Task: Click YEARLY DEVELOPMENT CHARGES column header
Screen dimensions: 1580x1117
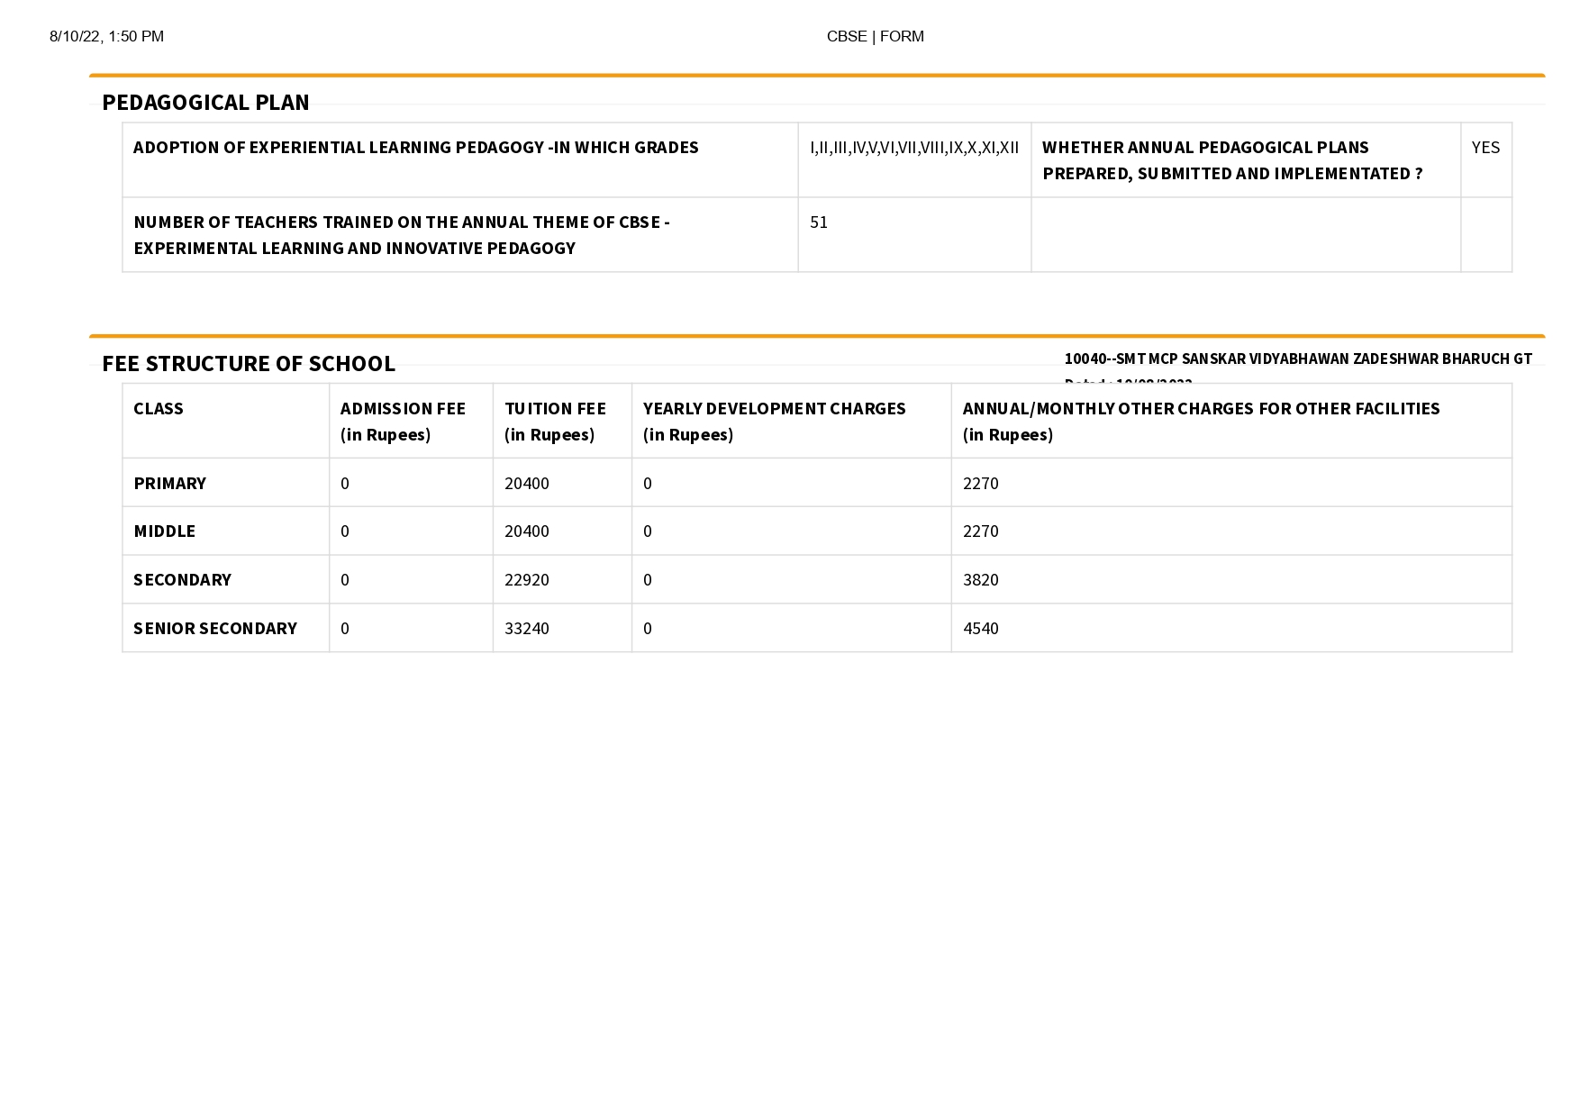Action: click(x=774, y=422)
